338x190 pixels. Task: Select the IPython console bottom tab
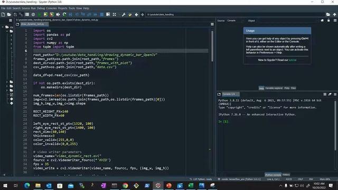click(x=273, y=175)
